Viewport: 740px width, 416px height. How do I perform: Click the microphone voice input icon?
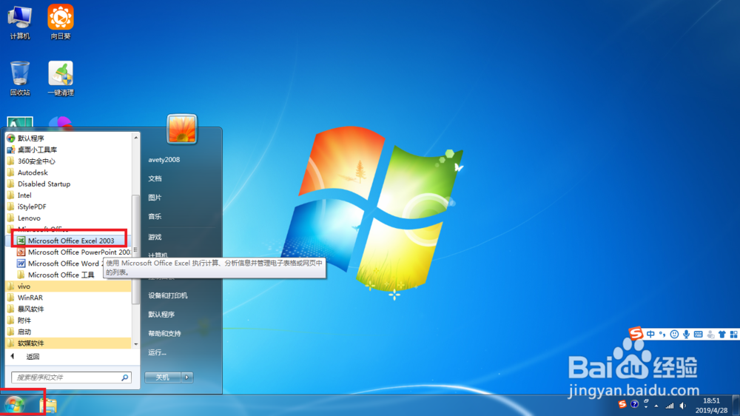(x=686, y=335)
